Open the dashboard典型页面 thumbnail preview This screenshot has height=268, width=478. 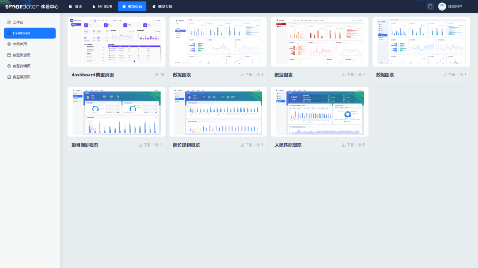pos(116,42)
